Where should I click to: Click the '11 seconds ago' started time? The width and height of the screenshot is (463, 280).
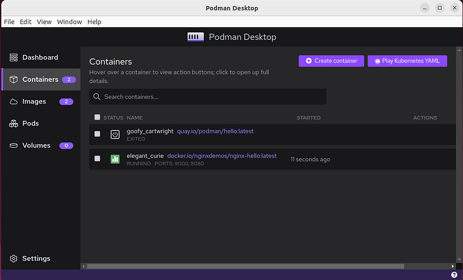click(x=310, y=159)
